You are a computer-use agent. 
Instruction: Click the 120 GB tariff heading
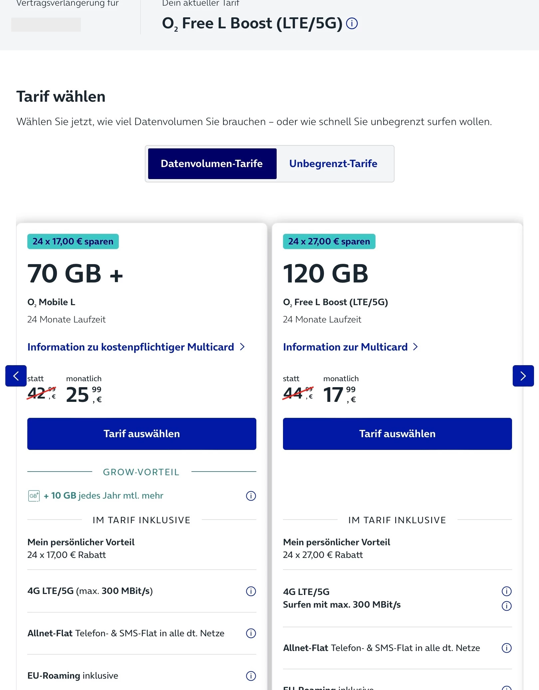click(x=326, y=274)
